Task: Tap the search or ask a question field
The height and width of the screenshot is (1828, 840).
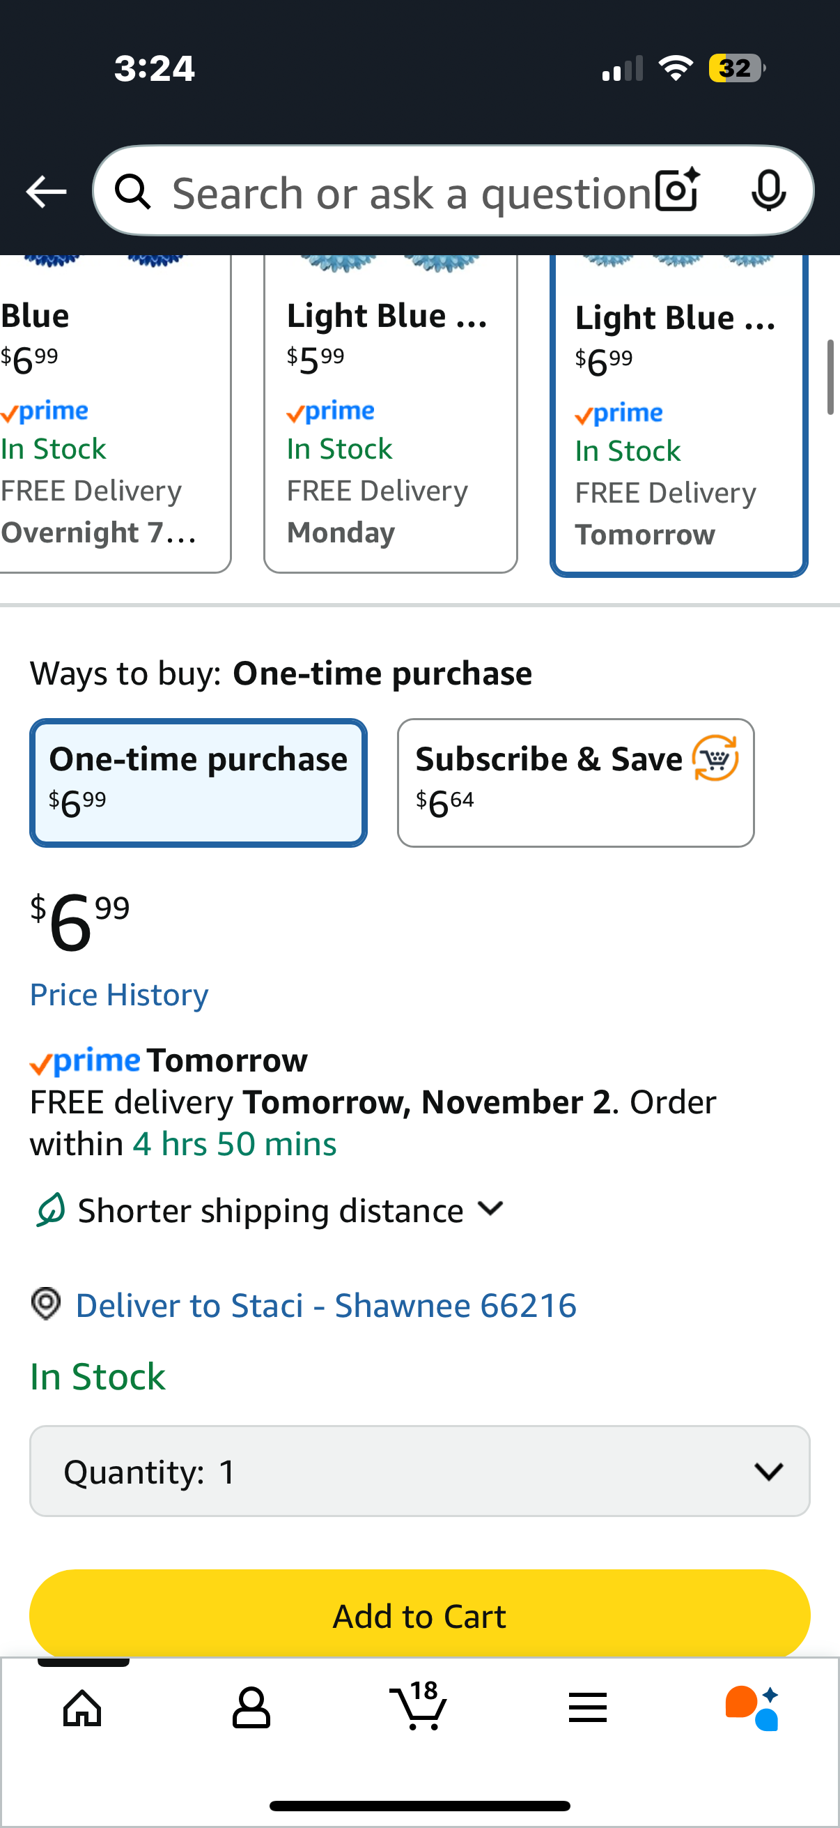Action: coord(411,193)
